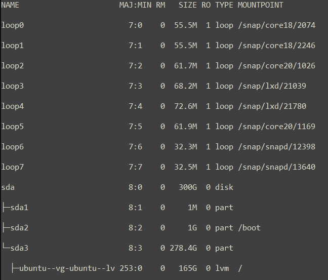
Task: Click the loop0 device name
Action: (x=13, y=25)
